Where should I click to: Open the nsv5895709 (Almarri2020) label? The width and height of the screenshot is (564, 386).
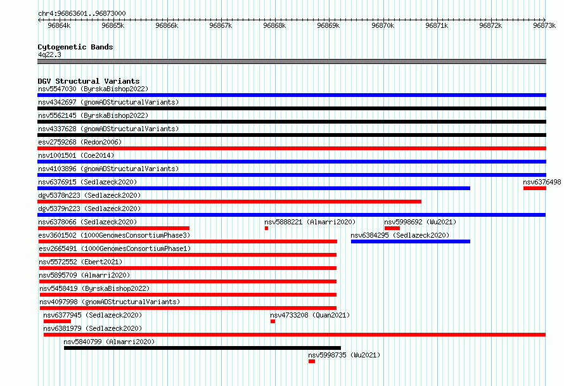pos(84,275)
